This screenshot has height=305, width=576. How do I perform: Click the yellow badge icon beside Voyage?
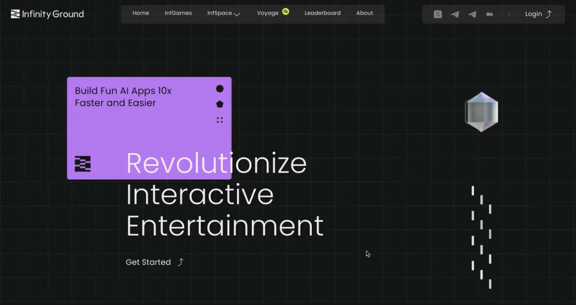pyautogui.click(x=286, y=11)
